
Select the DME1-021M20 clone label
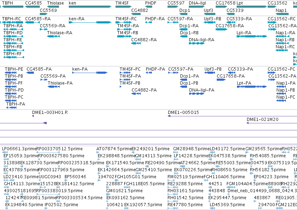262,120
